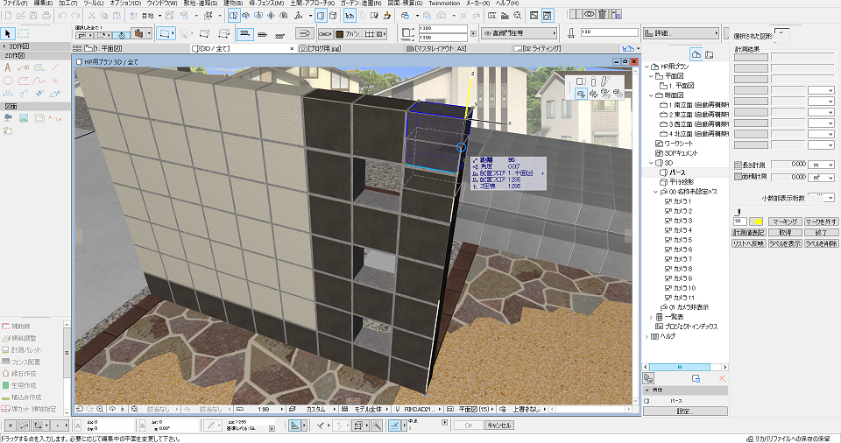841x443 pixels.
Task: Click the Undo arrow icon
Action: [61, 16]
